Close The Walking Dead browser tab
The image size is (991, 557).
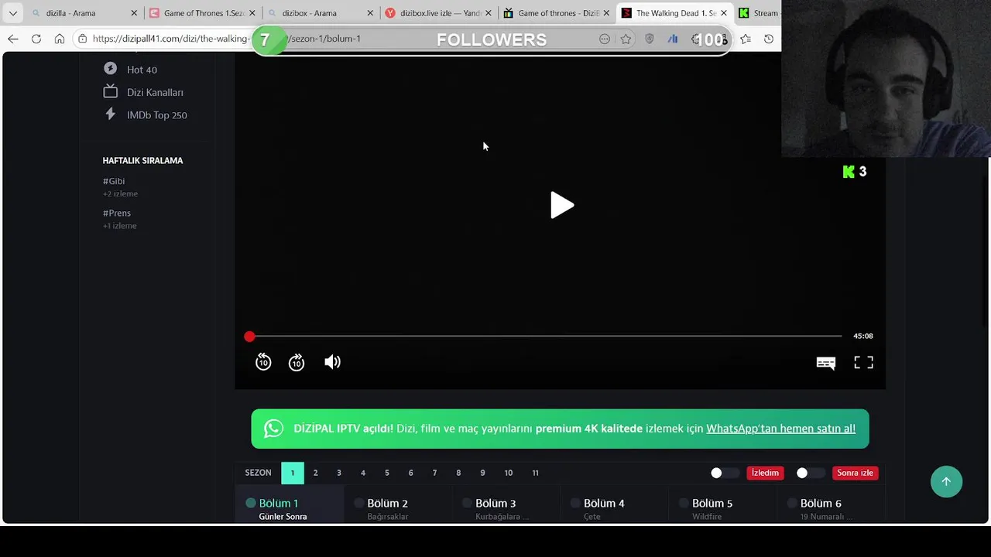pyautogui.click(x=724, y=13)
